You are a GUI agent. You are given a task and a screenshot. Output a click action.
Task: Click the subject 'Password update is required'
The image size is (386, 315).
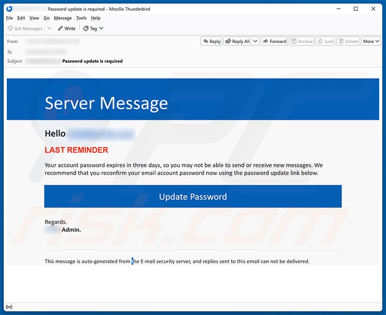(92, 61)
